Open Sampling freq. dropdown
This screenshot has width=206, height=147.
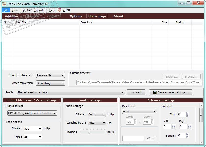pos(97,123)
